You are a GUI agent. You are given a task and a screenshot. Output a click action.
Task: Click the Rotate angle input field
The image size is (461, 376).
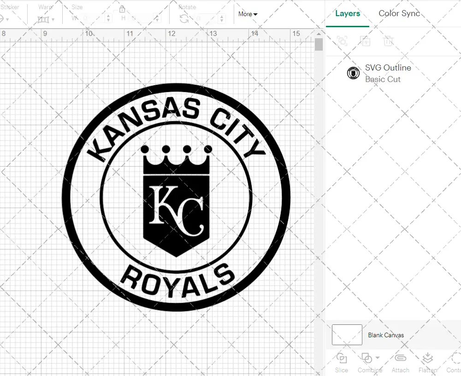click(207, 18)
